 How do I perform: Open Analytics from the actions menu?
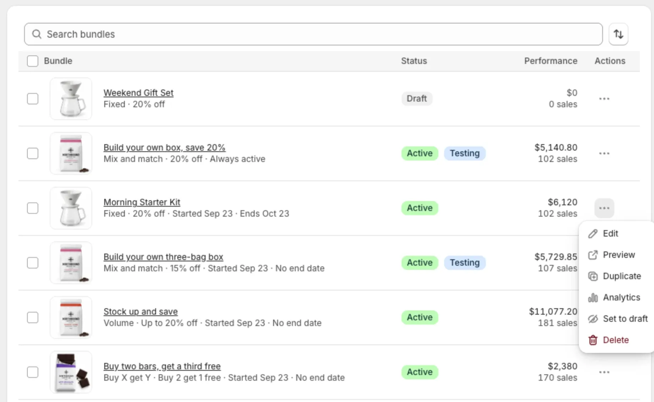[616, 298]
